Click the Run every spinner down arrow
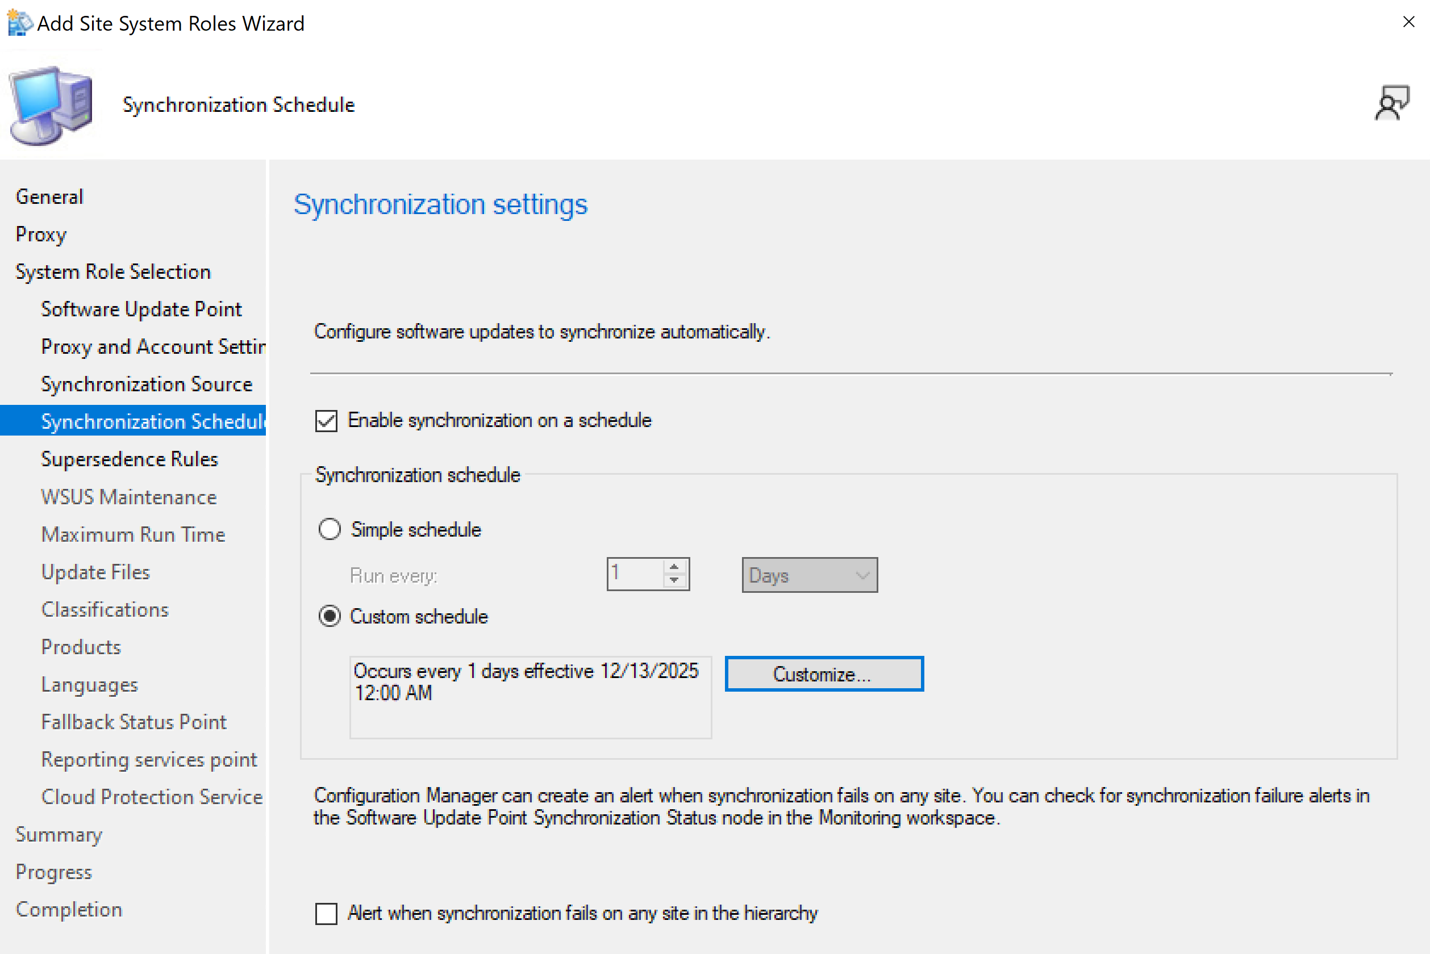Viewport: 1430px width, 954px height. (x=674, y=581)
